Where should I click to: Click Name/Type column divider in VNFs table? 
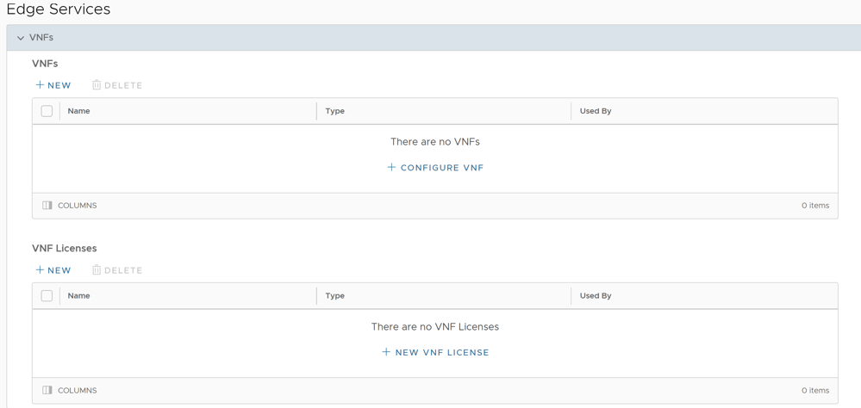pos(316,111)
